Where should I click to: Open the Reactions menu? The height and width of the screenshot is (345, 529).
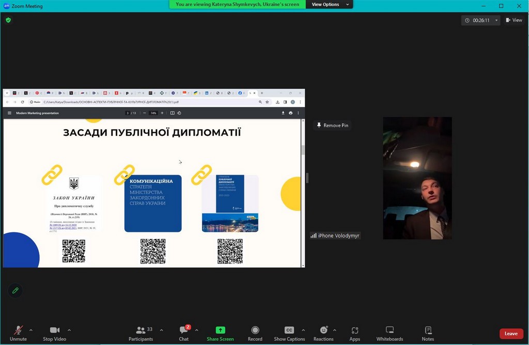click(323, 333)
